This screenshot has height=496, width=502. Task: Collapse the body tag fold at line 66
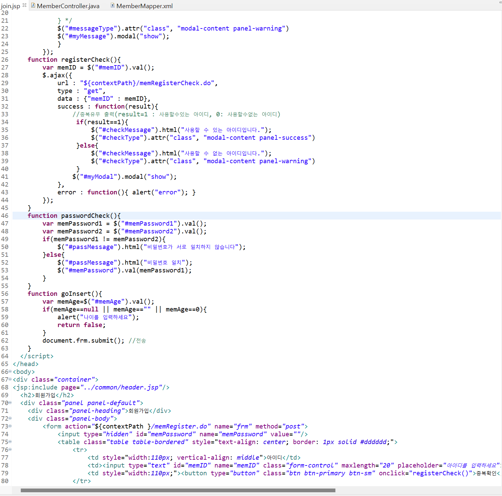[x=10, y=371]
